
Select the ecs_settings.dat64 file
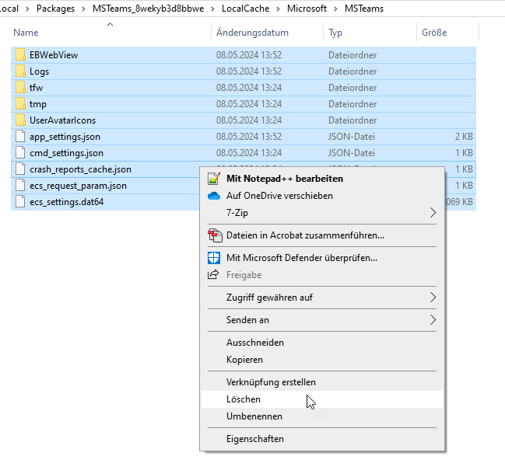point(66,202)
